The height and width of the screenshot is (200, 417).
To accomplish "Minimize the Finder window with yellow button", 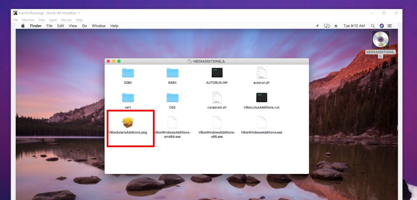I will click(x=114, y=61).
